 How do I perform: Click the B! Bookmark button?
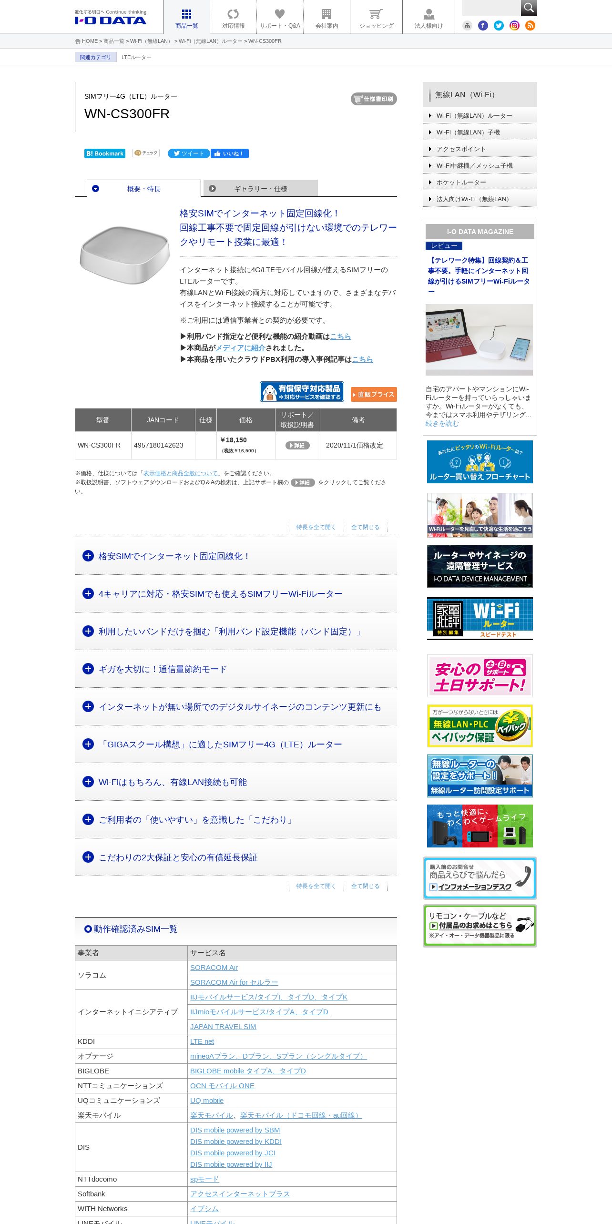[105, 153]
